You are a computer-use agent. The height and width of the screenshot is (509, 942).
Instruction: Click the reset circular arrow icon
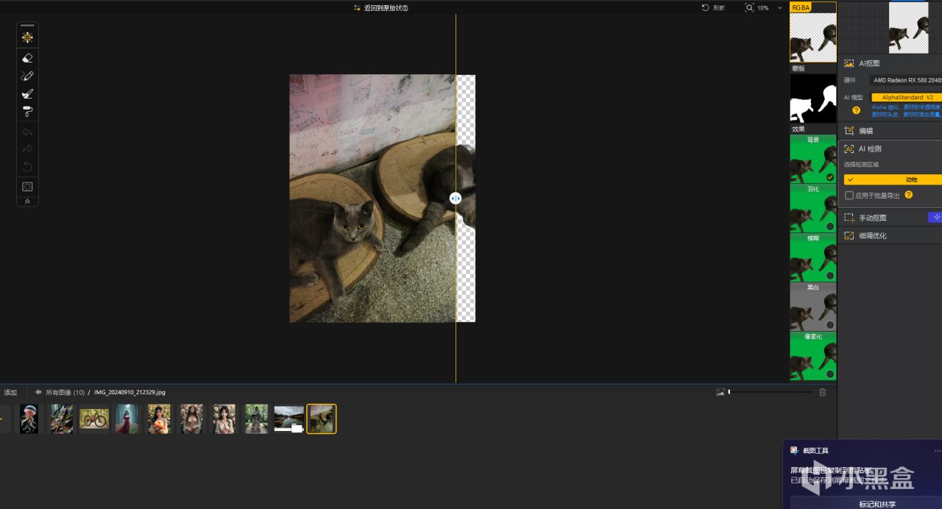27,167
